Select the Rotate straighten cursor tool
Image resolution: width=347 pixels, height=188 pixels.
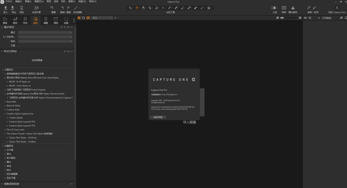coord(157,8)
